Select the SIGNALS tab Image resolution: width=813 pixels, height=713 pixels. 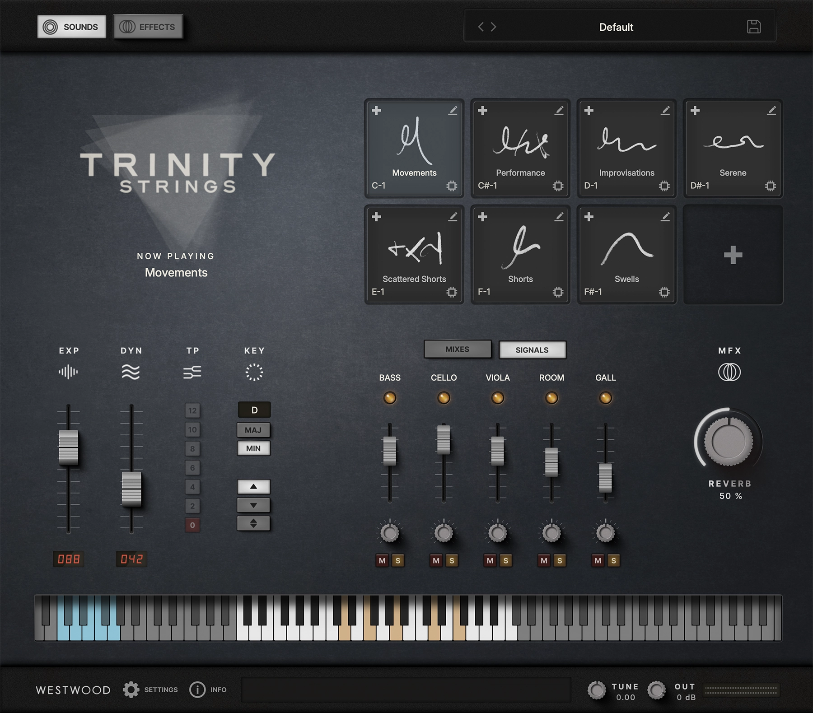(x=532, y=350)
